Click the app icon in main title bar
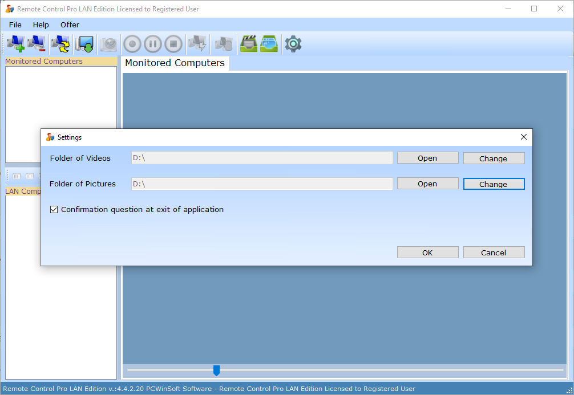Image resolution: width=574 pixels, height=395 pixels. point(10,9)
